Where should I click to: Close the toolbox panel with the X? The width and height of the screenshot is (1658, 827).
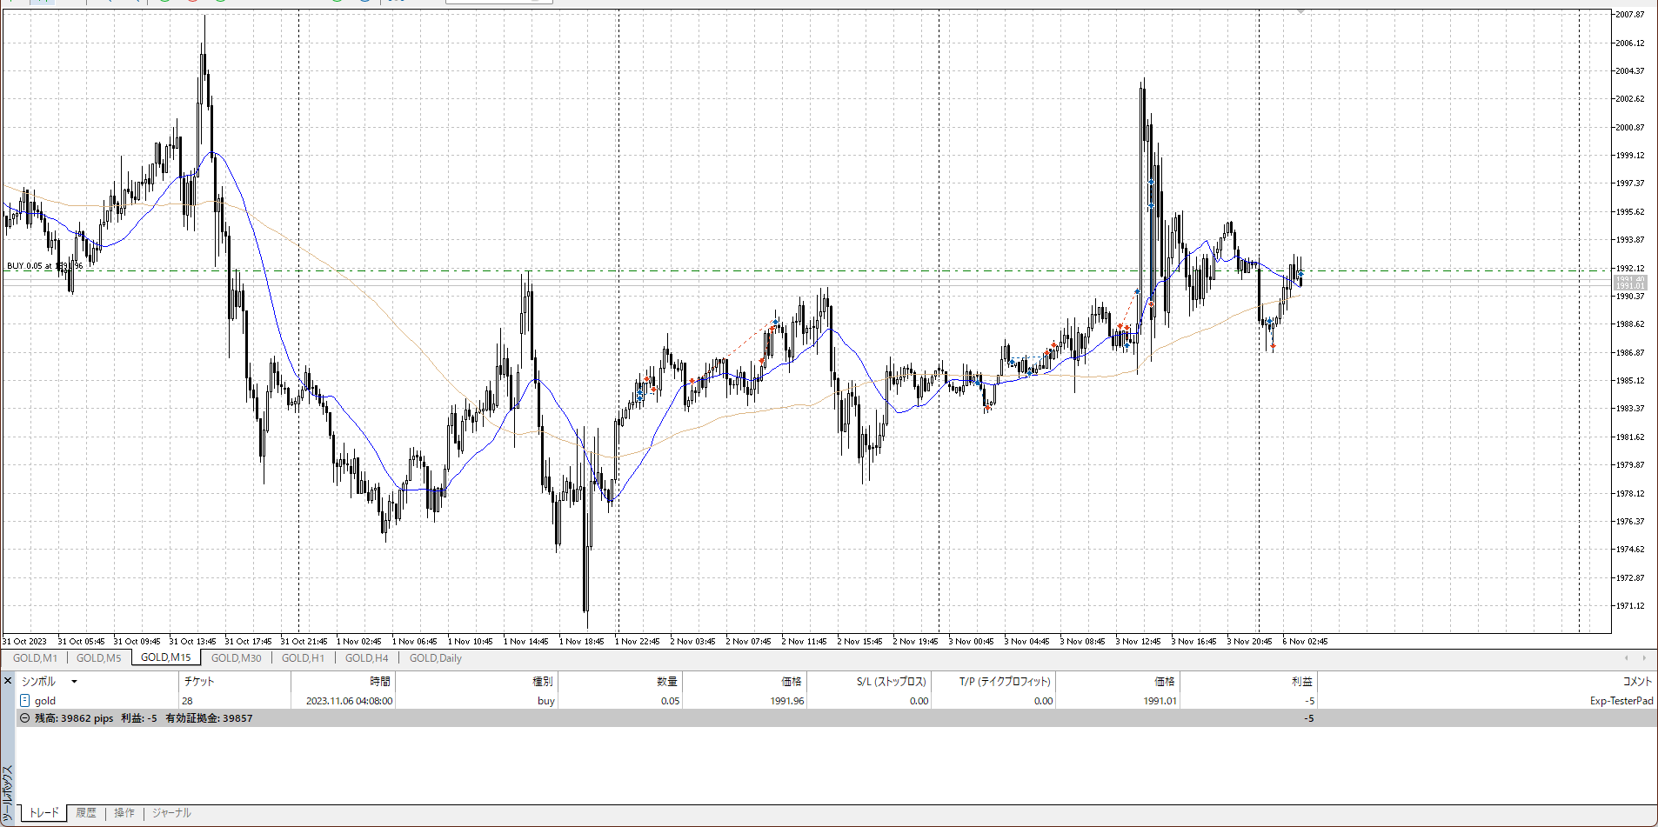(8, 681)
